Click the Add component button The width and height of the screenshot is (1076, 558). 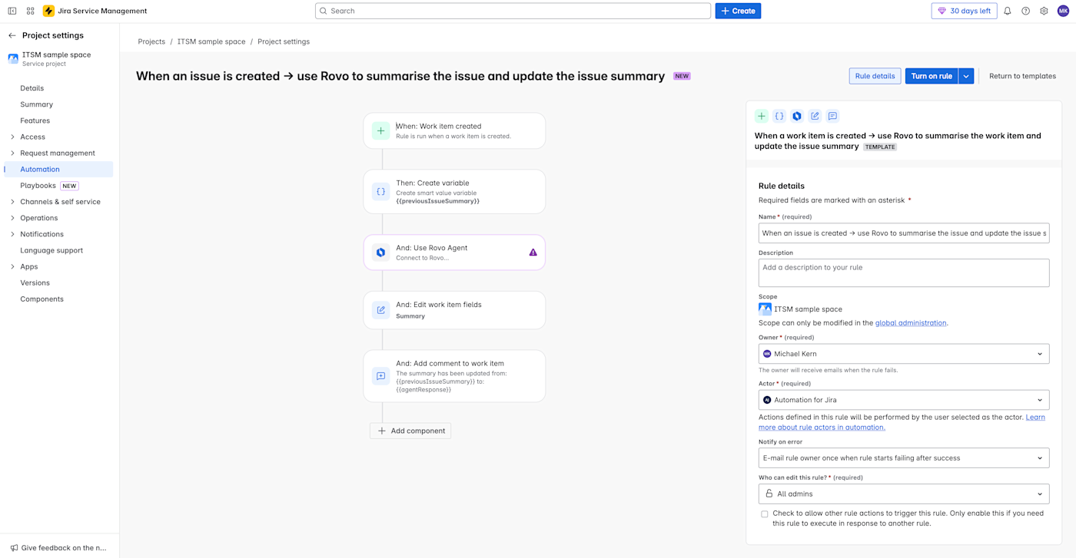tap(410, 431)
